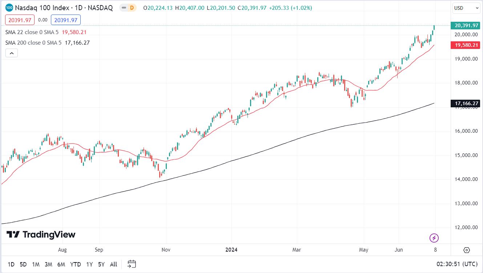
Task: Click the TradingView logo
Action: tap(41, 235)
